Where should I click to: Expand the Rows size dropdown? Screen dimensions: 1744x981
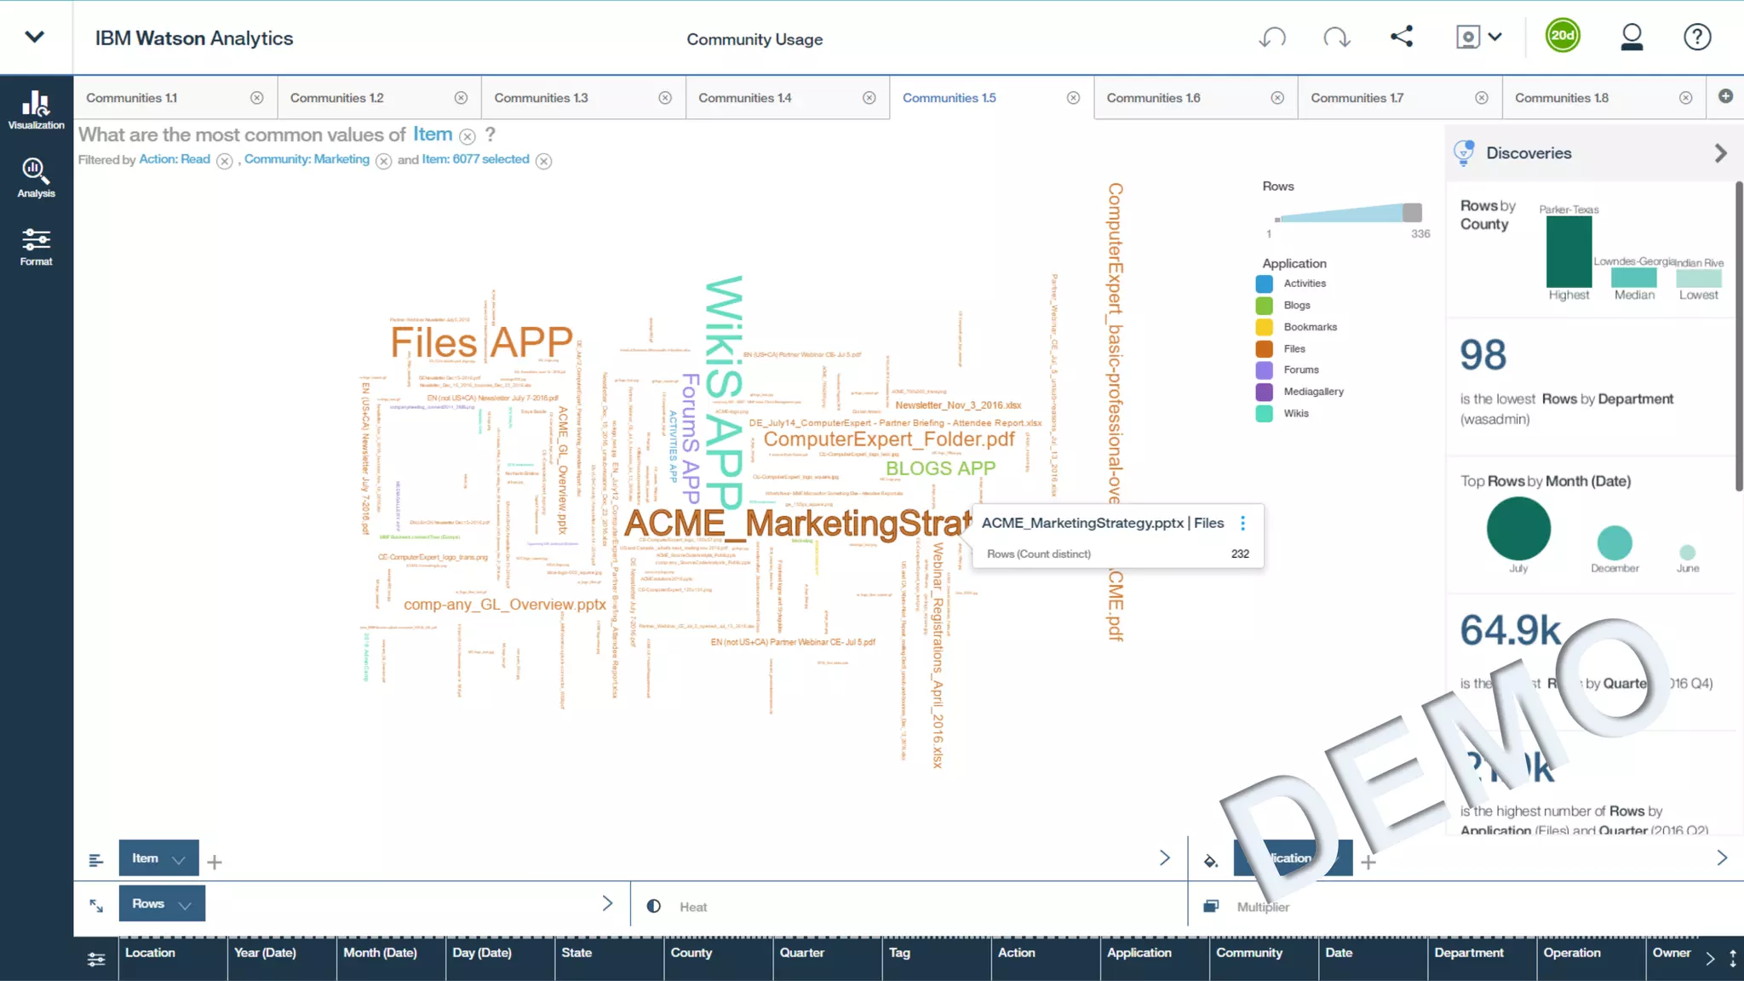[185, 904]
